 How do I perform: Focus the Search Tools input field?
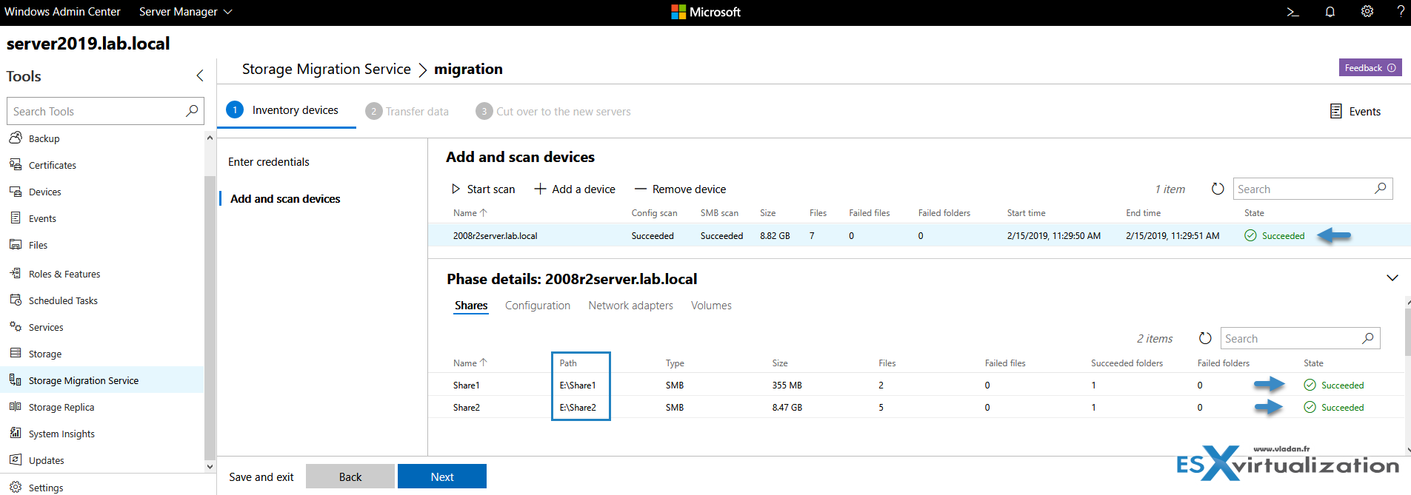[x=105, y=111]
